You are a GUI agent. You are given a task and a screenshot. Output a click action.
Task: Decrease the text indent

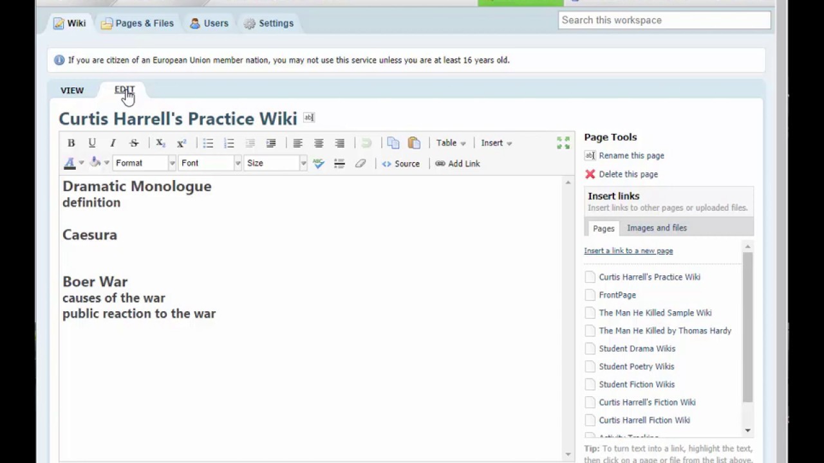pyautogui.click(x=250, y=143)
